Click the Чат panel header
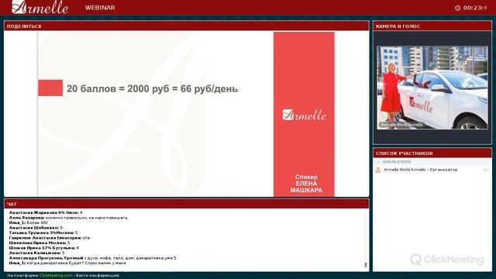The width and height of the screenshot is (496, 279). tap(186, 204)
